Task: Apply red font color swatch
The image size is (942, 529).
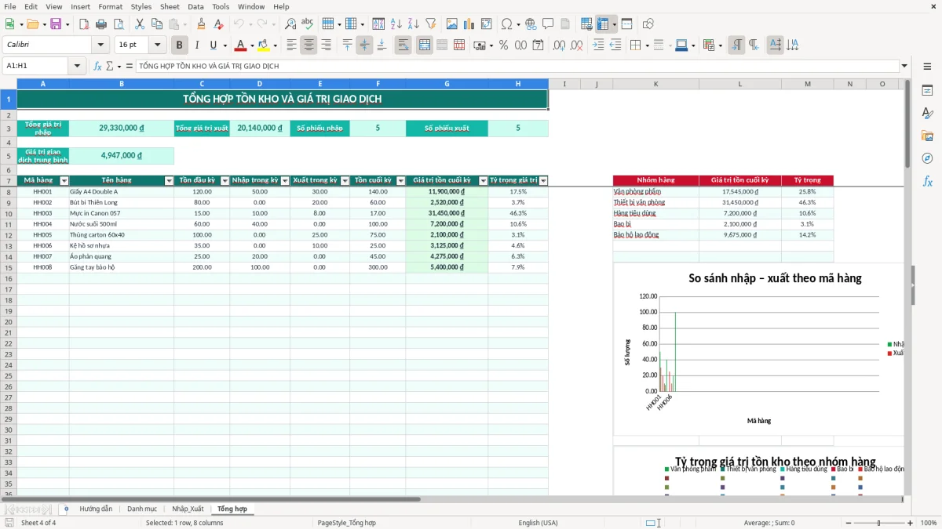Action: (240, 45)
